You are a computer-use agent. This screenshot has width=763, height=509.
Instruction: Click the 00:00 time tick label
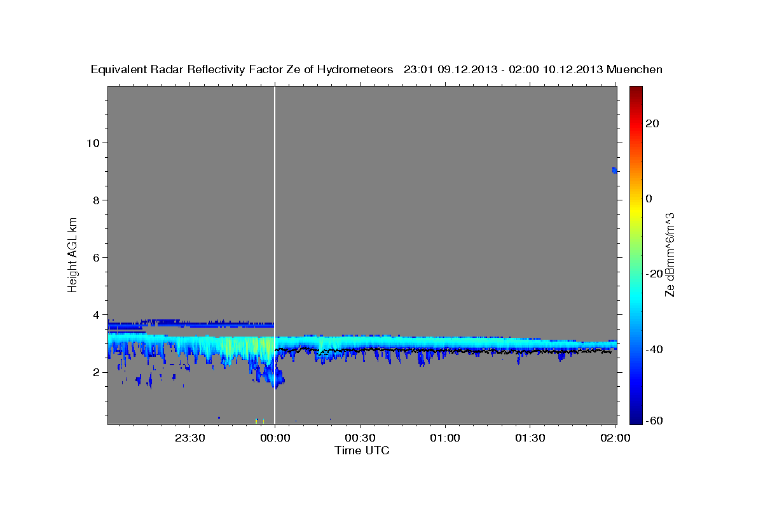tap(275, 438)
